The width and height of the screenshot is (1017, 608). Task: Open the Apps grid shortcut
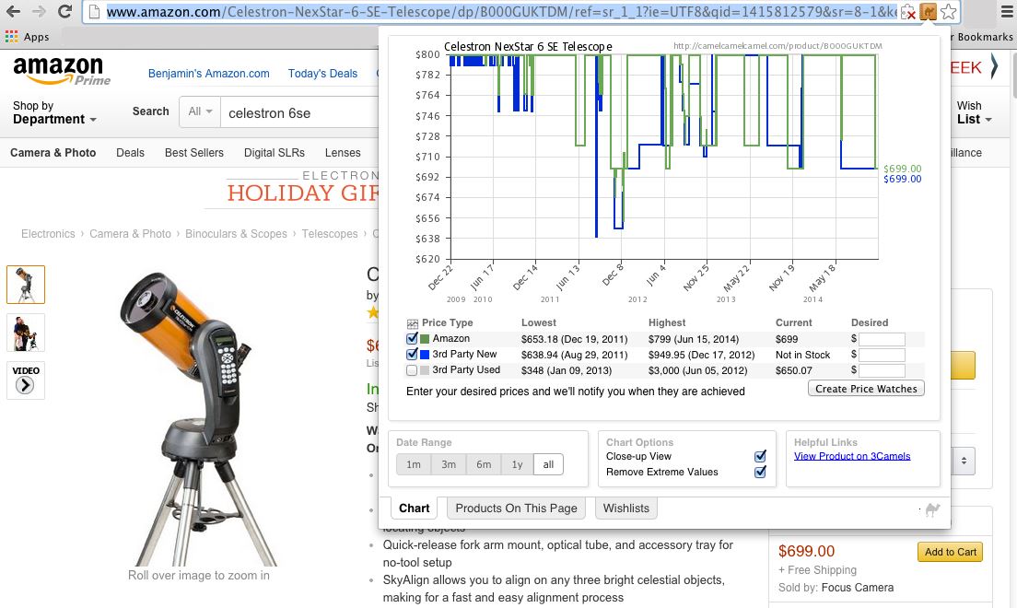tap(27, 37)
